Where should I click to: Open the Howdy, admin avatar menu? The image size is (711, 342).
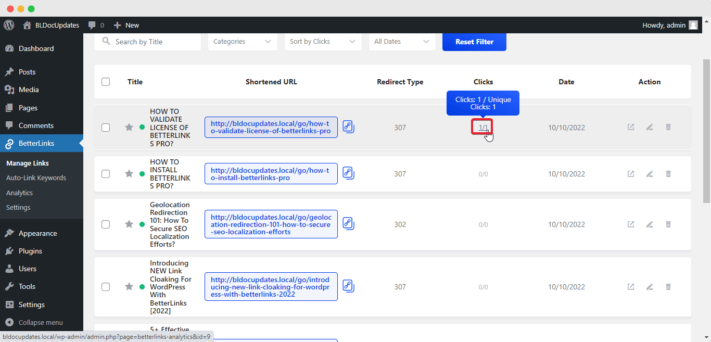[x=670, y=25]
